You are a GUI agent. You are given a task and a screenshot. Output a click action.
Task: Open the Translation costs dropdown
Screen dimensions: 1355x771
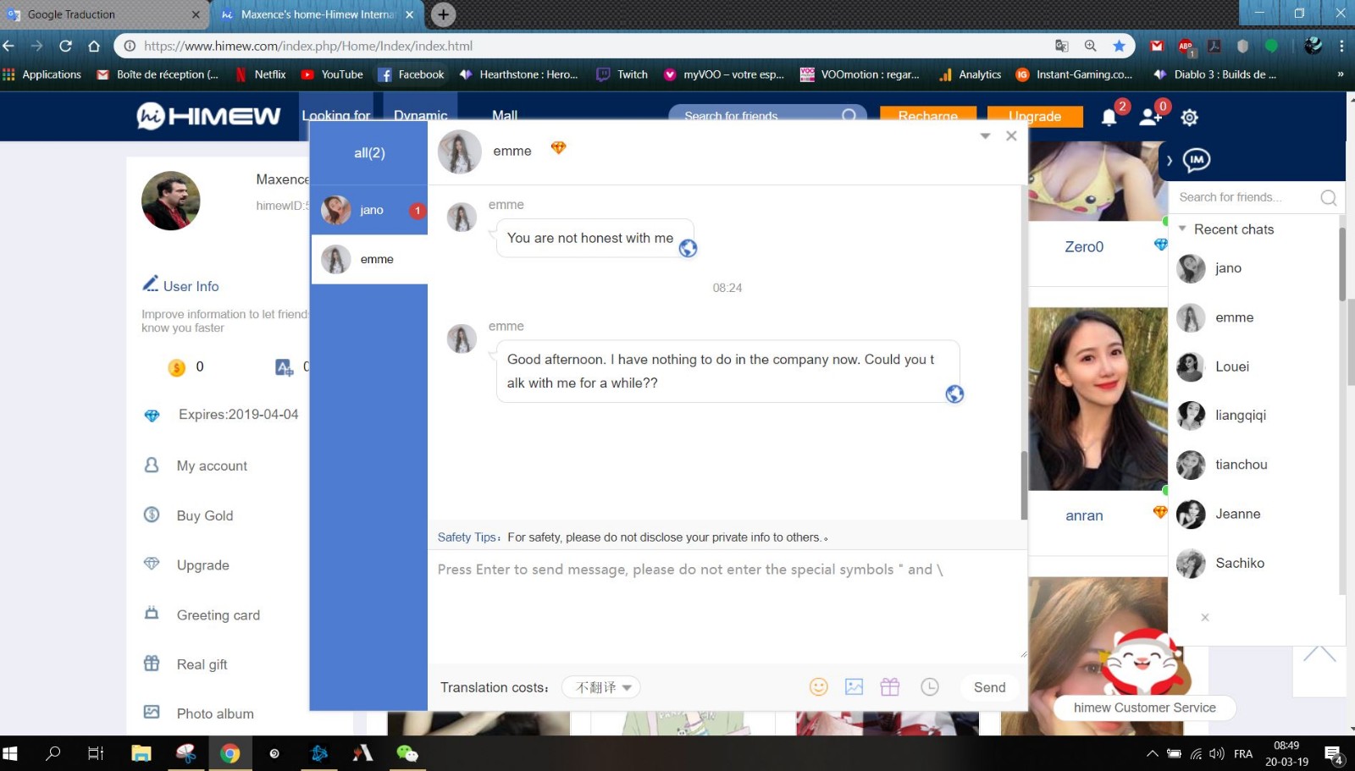pos(601,687)
